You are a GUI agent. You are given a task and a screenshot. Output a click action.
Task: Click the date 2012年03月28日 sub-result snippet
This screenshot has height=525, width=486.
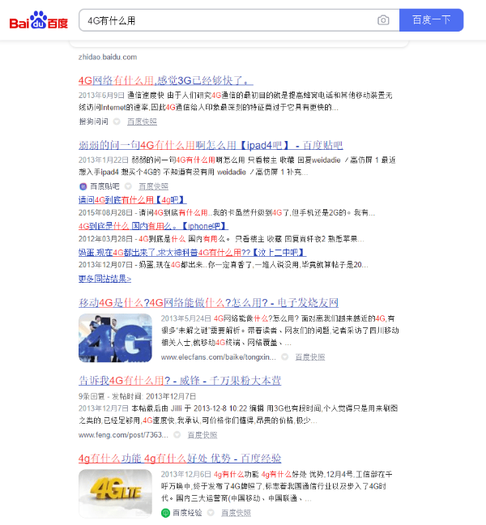click(106, 239)
